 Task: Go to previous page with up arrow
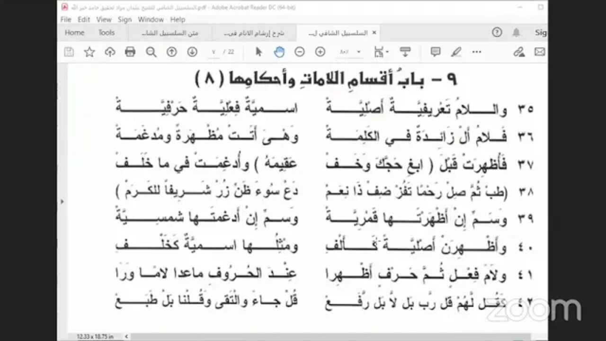pos(171,52)
